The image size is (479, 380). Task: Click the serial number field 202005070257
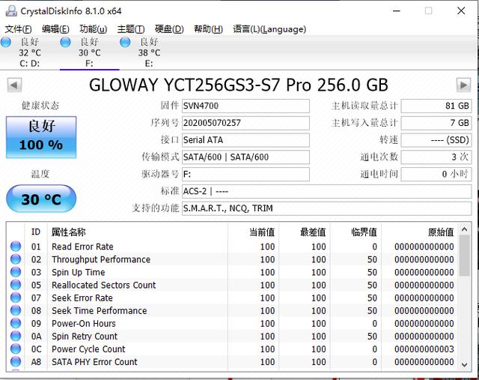245,123
